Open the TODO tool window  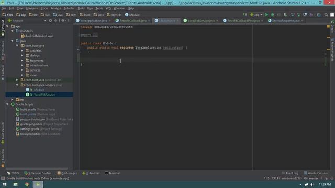[13, 173]
